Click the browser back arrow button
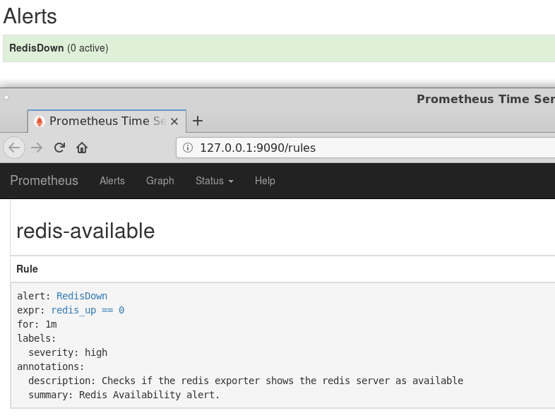 [14, 148]
